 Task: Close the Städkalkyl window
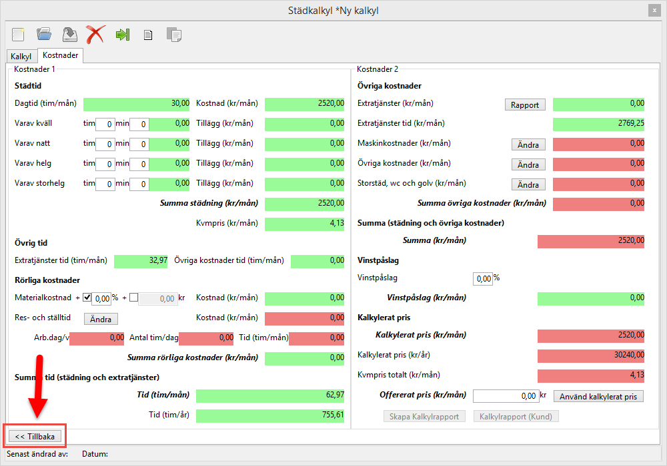pyautogui.click(x=653, y=10)
